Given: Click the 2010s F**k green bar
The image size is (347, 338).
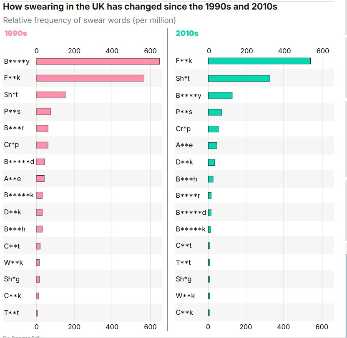Looking at the screenshot, I should 259,61.
